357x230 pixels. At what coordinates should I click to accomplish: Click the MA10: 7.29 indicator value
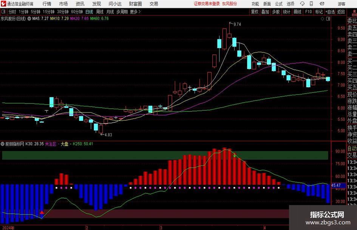click(x=59, y=19)
